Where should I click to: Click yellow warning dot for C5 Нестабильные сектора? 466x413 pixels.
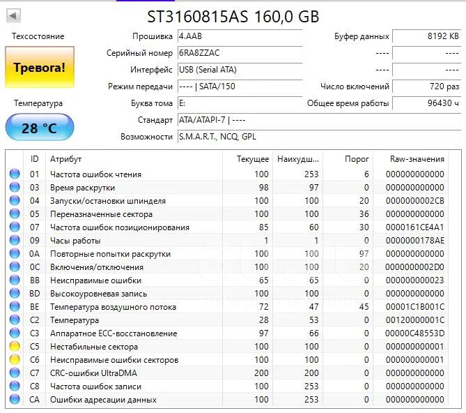(15, 346)
